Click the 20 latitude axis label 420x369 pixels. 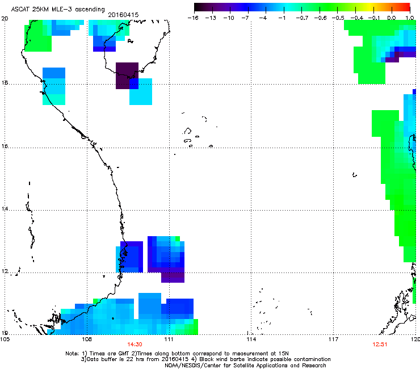tap(5, 18)
